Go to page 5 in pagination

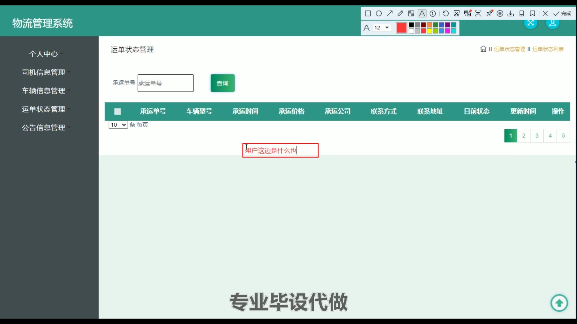[563, 136]
